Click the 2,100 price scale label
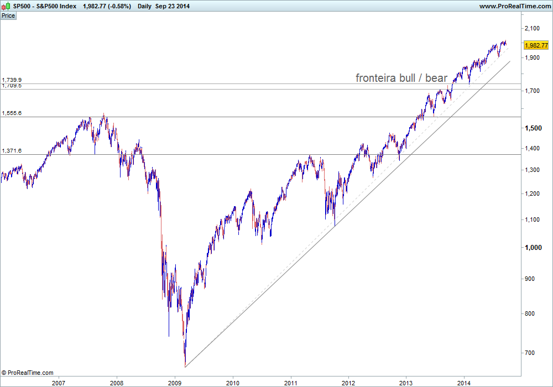Screen dimensions: 553x387 click(x=532, y=28)
